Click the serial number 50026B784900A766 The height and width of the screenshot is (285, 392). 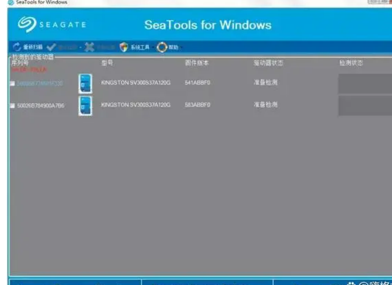pos(40,106)
